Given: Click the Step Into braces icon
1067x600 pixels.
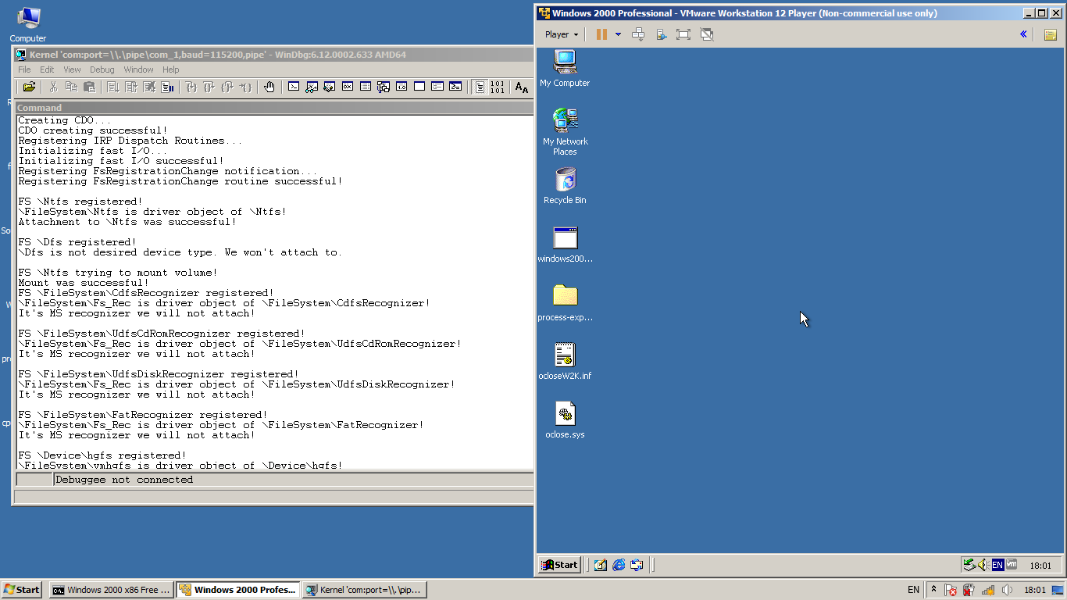Looking at the screenshot, I should [x=191, y=87].
